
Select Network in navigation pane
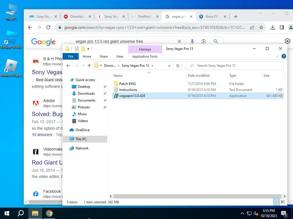[82, 148]
